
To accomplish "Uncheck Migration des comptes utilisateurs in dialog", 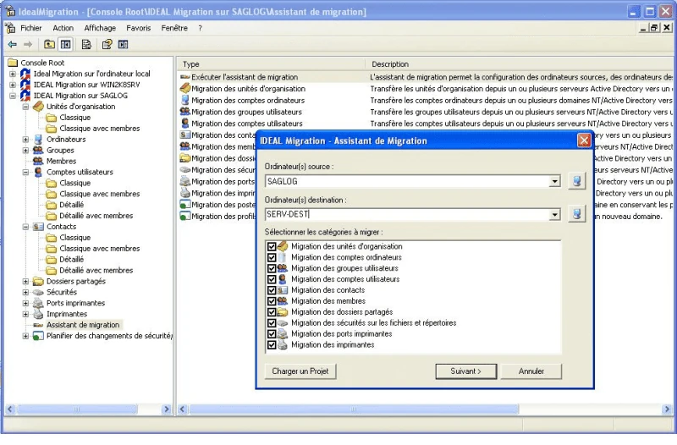I will [x=272, y=279].
